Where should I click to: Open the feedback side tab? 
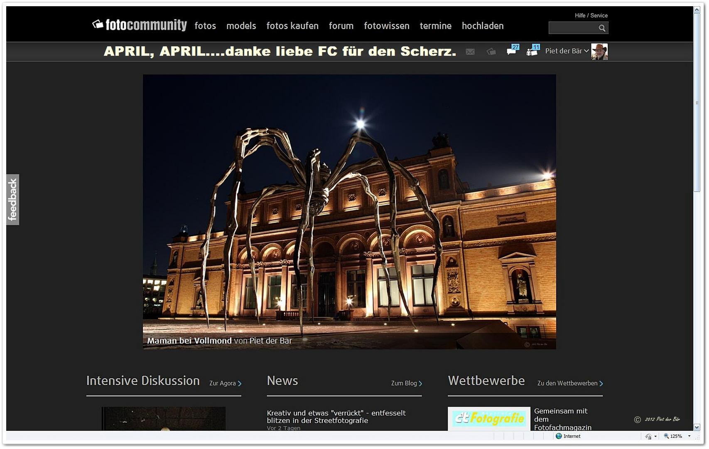pyautogui.click(x=12, y=200)
